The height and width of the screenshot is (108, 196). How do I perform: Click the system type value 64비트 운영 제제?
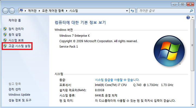106,95
